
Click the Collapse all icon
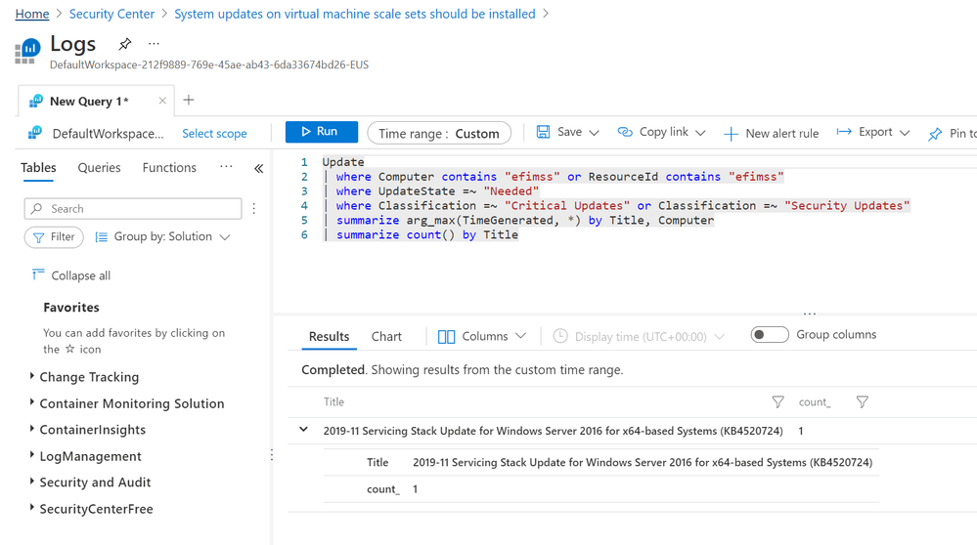pos(38,274)
